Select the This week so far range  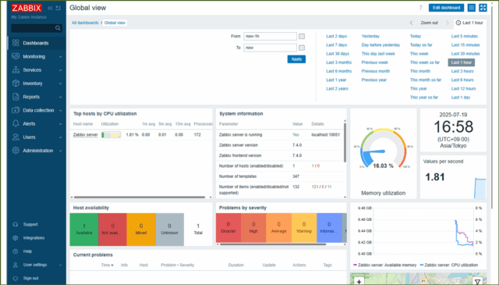424,62
